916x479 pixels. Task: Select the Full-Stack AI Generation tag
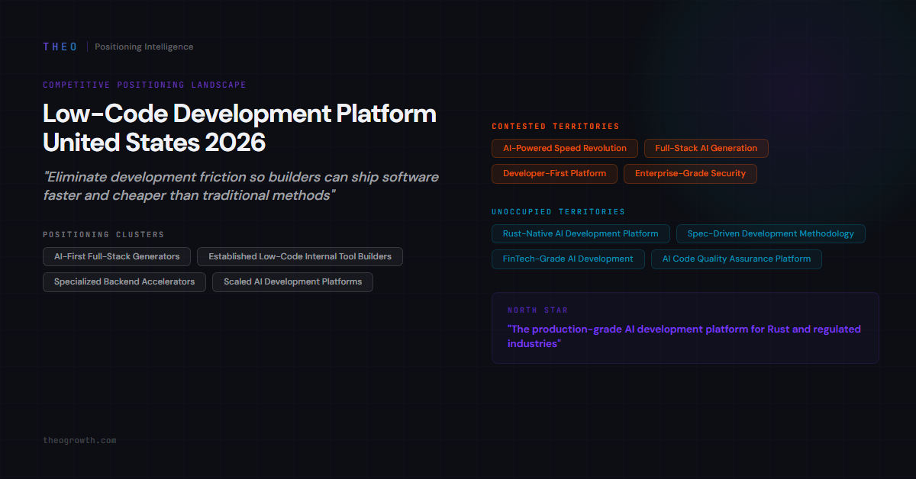coord(706,148)
